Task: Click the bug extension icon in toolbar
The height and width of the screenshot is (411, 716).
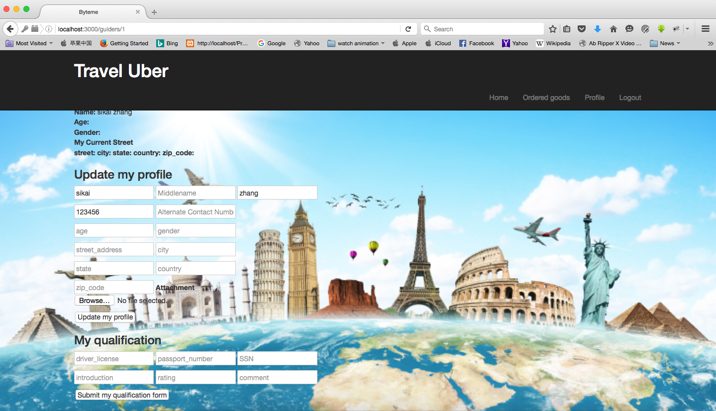Action: 677,29
